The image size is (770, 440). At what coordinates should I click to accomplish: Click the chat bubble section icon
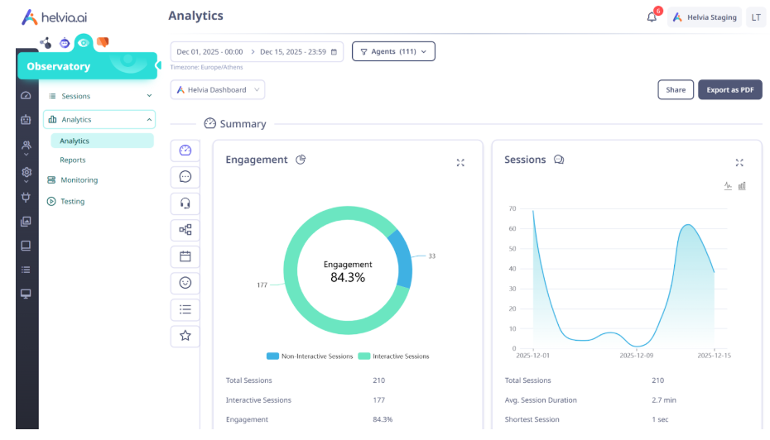click(x=185, y=177)
